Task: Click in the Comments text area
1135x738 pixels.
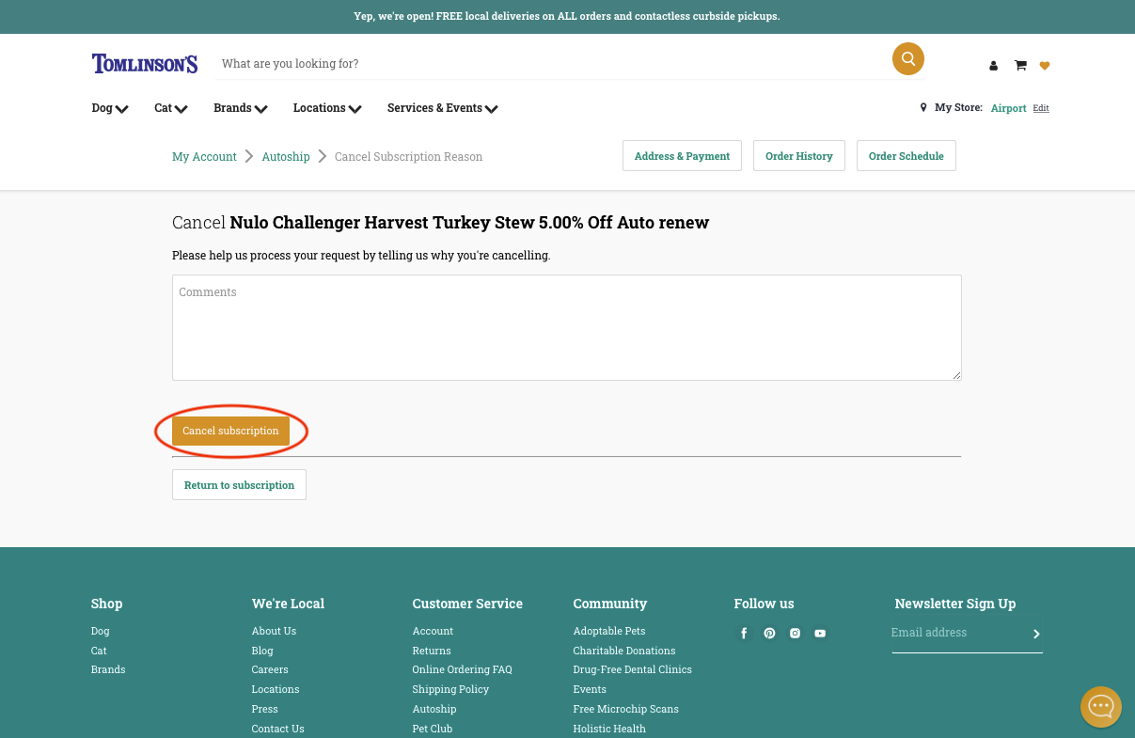Action: (x=567, y=327)
